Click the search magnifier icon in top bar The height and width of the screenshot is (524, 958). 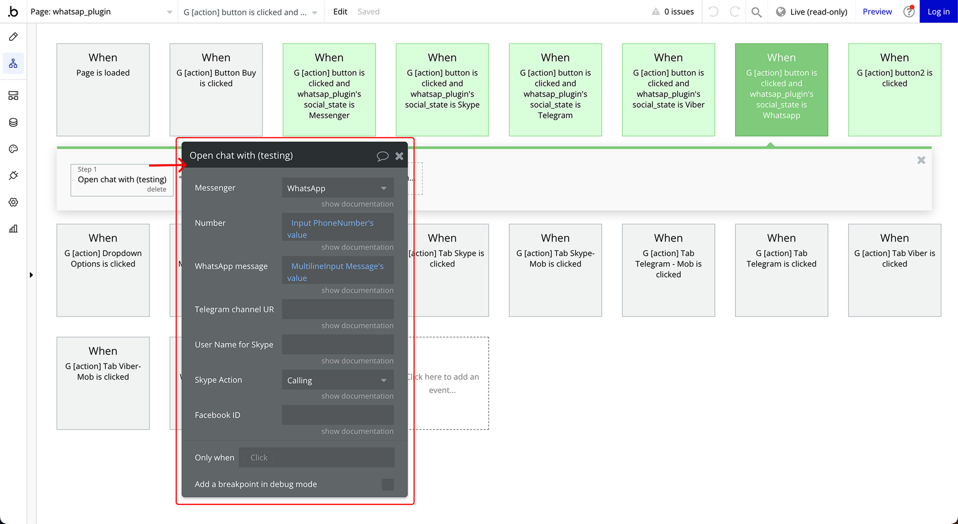coord(756,12)
